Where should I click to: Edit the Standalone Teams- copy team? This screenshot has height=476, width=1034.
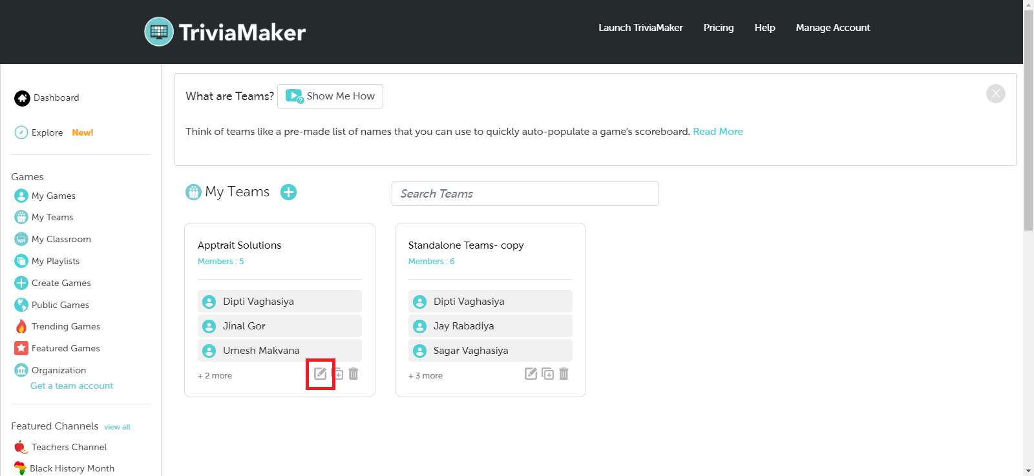click(x=531, y=374)
